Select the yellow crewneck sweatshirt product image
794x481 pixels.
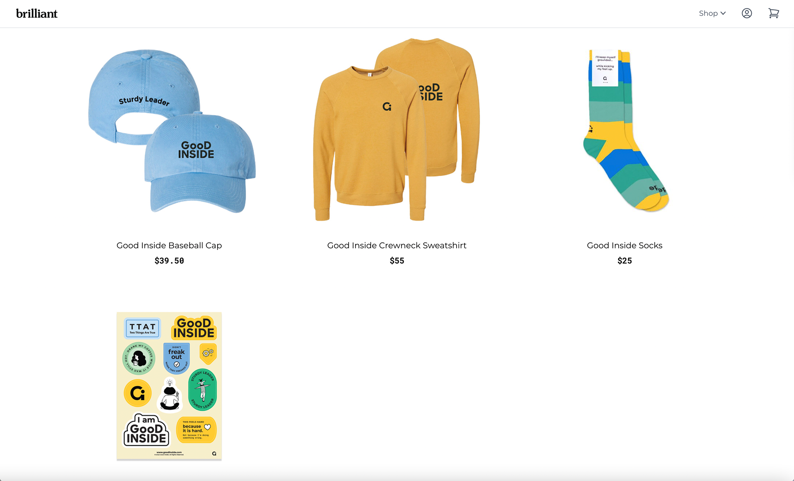(x=397, y=129)
